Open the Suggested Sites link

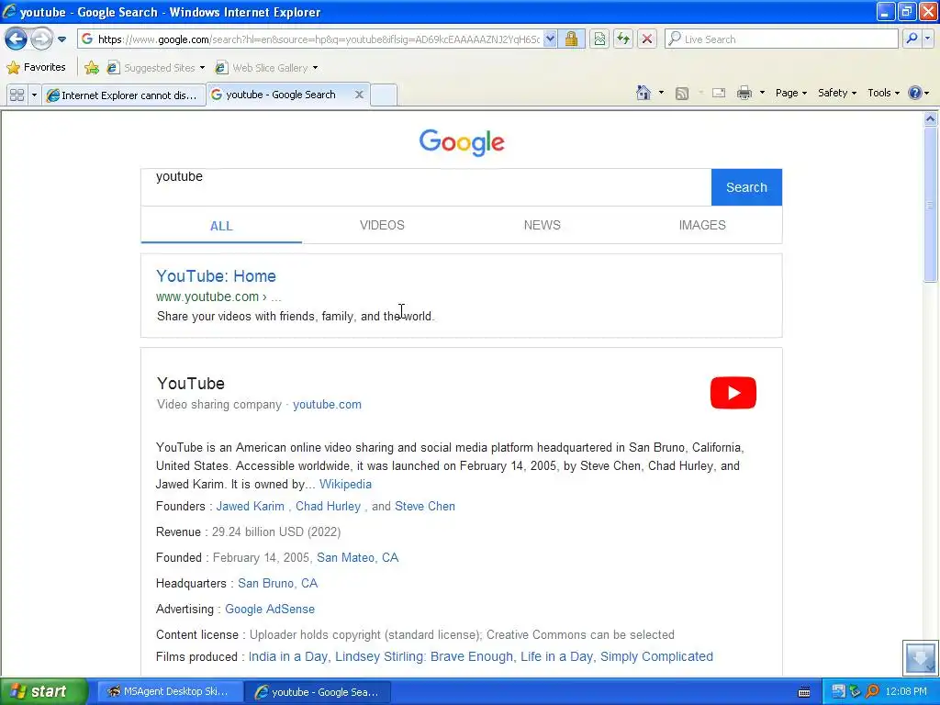tap(156, 68)
